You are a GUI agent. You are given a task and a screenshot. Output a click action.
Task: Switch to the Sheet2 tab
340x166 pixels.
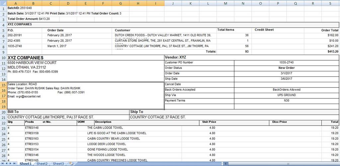click(x=42, y=164)
